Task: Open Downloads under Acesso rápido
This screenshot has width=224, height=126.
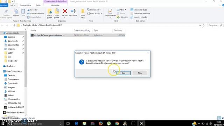Action: pyautogui.click(x=13, y=41)
